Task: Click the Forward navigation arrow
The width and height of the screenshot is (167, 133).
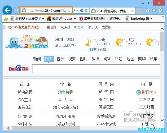Action: coord(16,10)
